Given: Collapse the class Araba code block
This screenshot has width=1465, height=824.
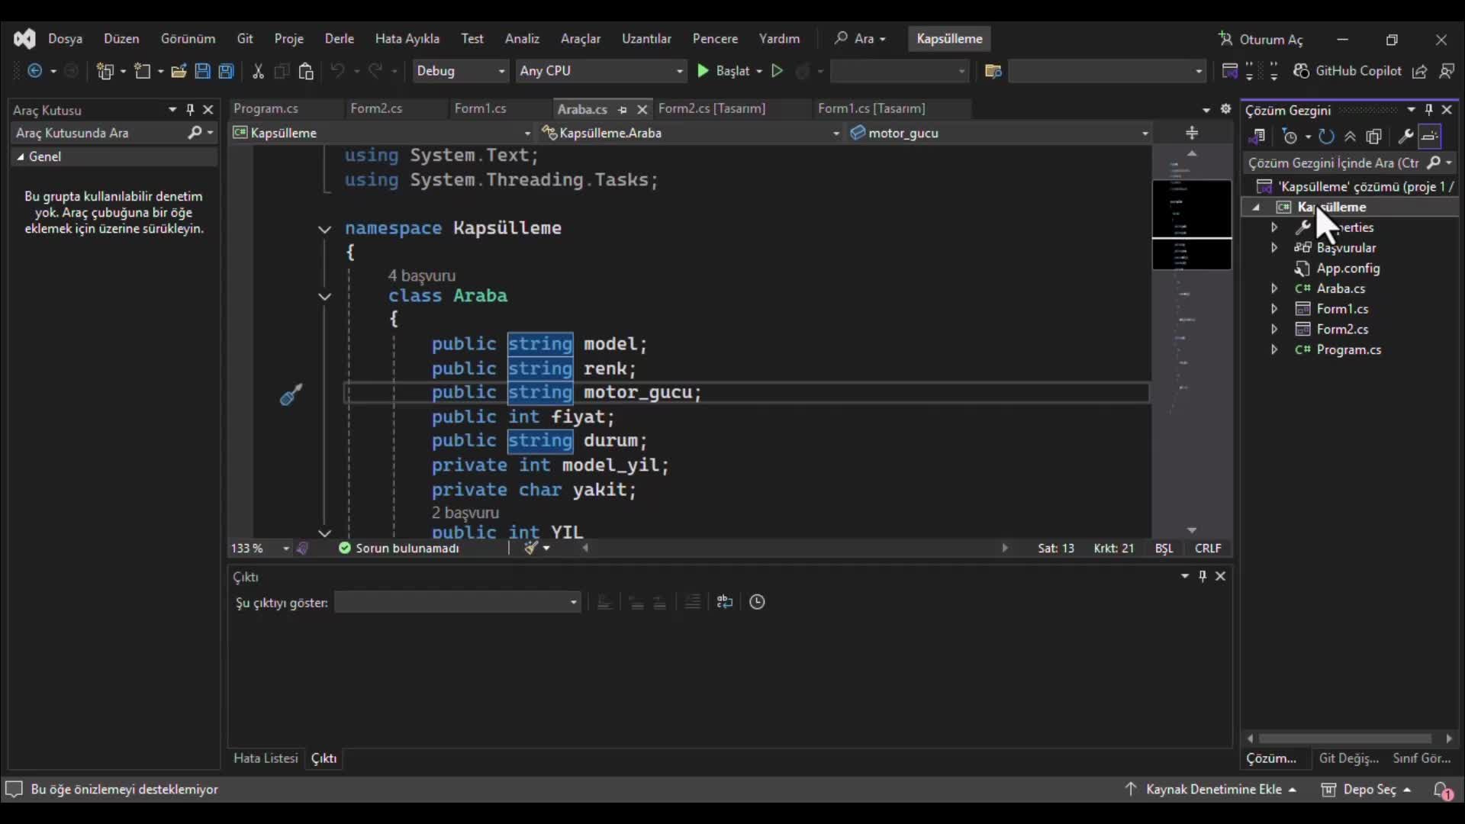Looking at the screenshot, I should [324, 297].
